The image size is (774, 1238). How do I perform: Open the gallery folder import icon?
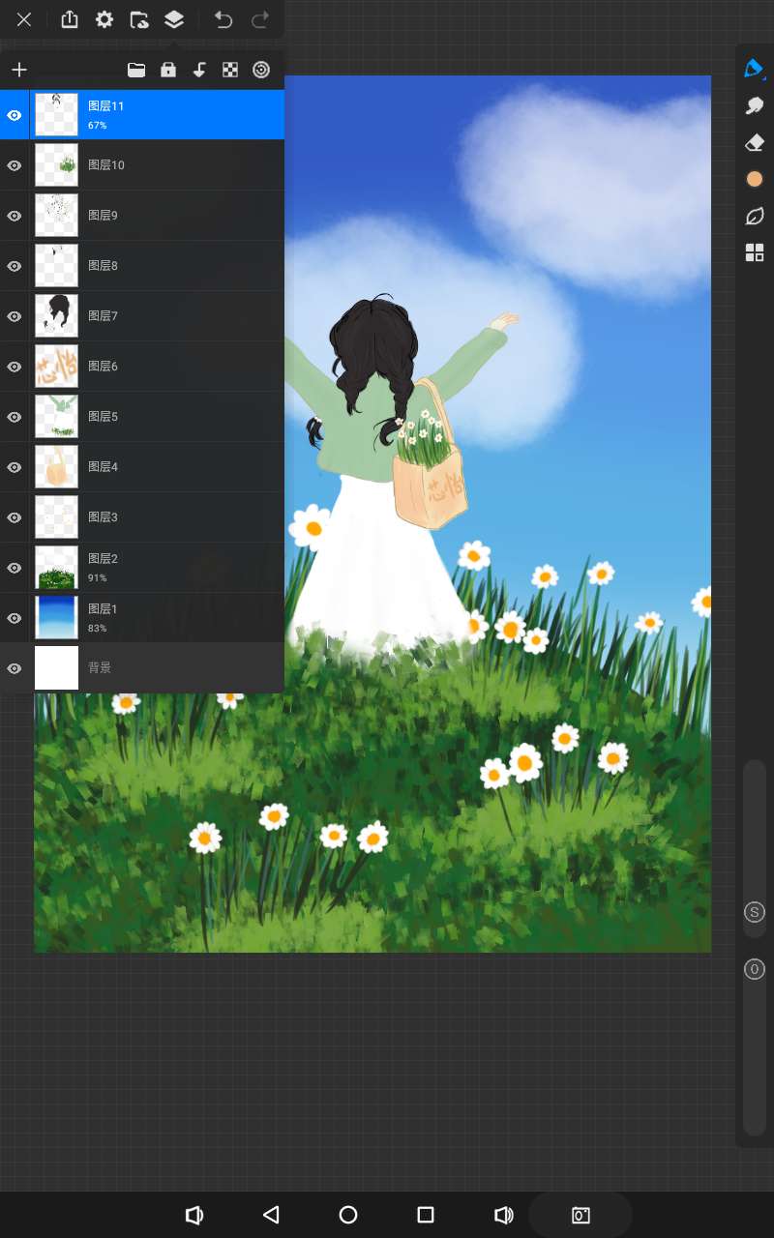139,19
